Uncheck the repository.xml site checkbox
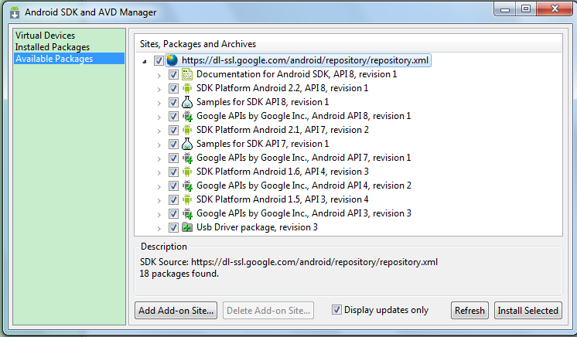Image resolution: width=577 pixels, height=337 pixels. click(x=159, y=60)
